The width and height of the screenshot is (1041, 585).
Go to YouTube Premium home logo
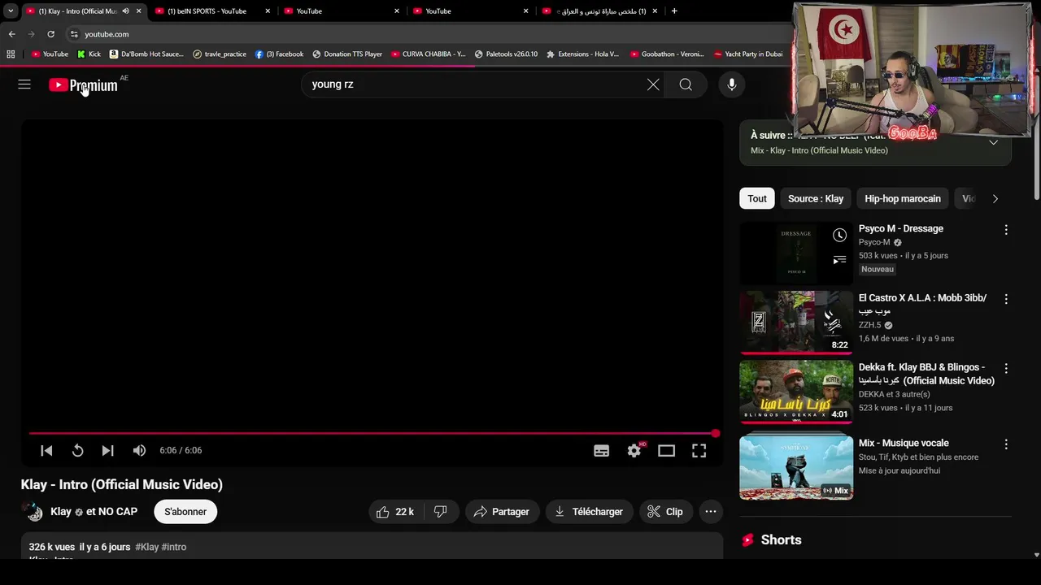83,84
